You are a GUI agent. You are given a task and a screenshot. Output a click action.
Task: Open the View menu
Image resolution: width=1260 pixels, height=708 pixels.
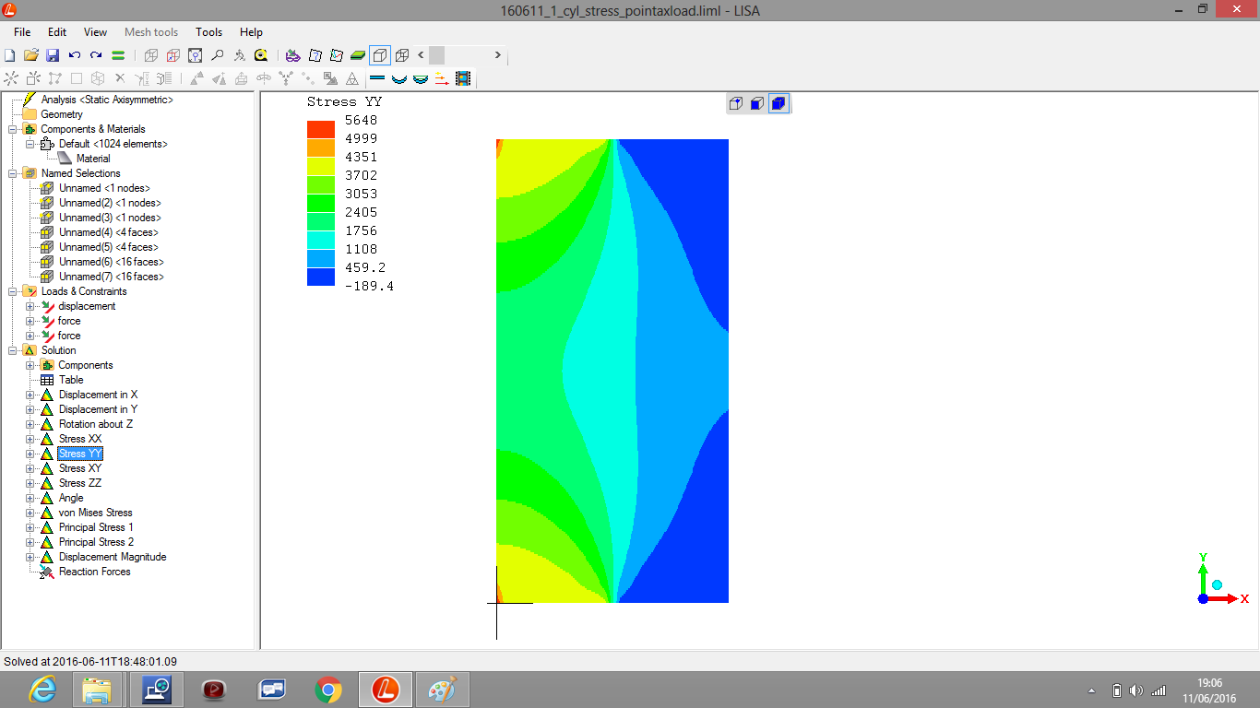95,32
